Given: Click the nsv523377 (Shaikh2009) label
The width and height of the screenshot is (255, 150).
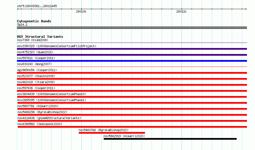Looking at the screenshot, I should point(36,76).
